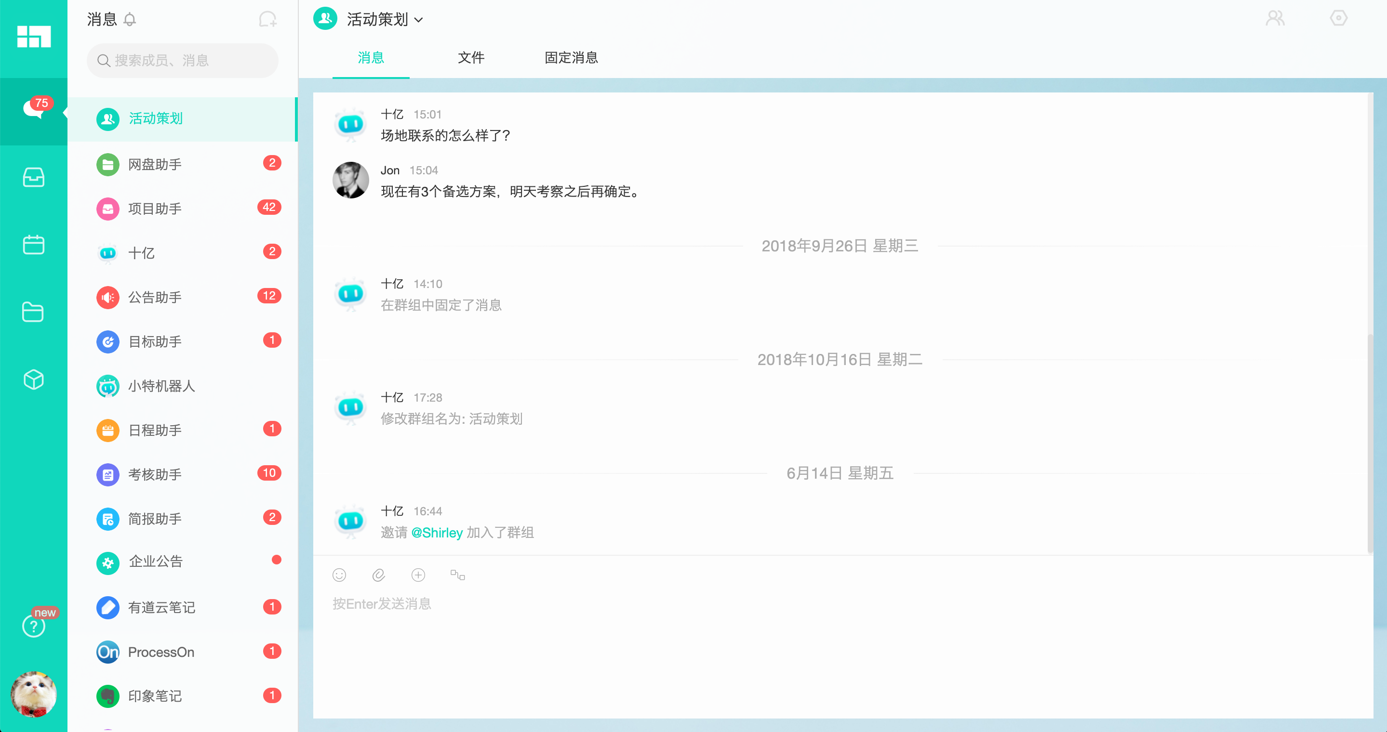Insert an emoji with the smiley icon

tap(339, 575)
